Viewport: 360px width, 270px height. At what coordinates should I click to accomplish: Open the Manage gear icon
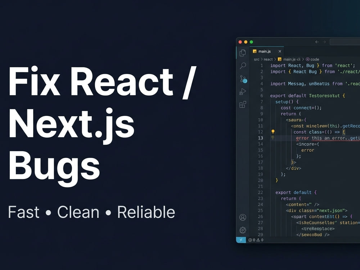pos(243,230)
